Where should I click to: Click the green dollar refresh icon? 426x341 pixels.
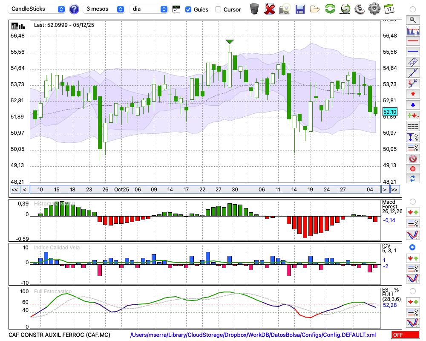pos(345,9)
